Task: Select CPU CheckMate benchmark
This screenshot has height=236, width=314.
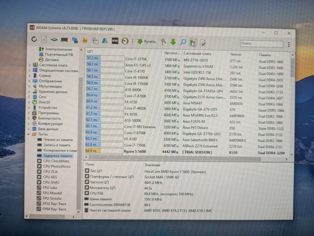Action: point(53,161)
